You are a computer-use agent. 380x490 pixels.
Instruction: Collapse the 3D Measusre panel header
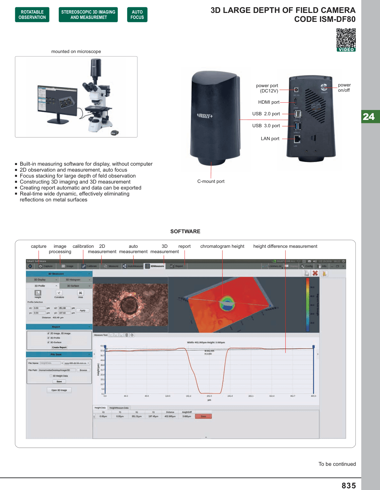coord(59,274)
